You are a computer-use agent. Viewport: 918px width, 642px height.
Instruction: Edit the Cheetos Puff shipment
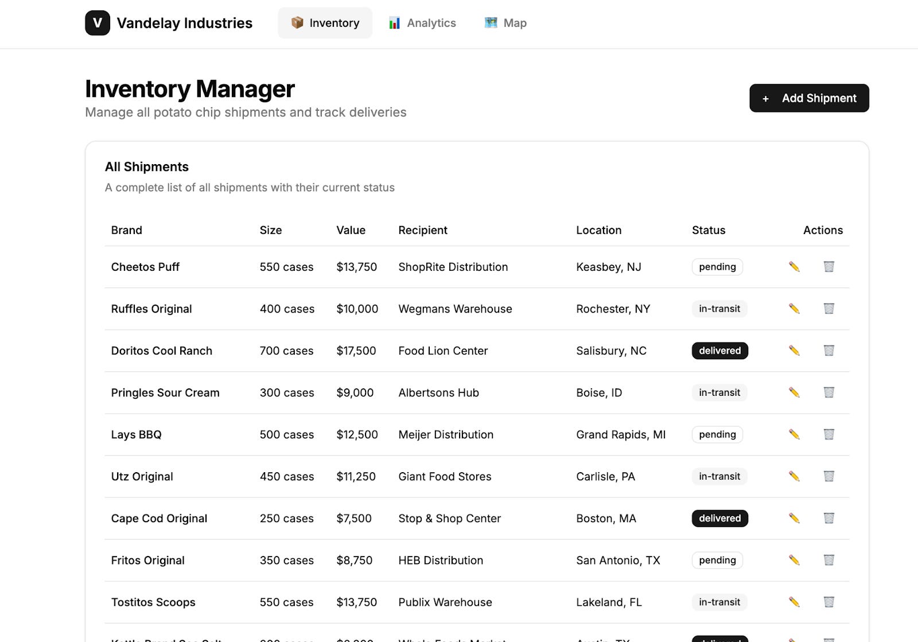pos(794,267)
